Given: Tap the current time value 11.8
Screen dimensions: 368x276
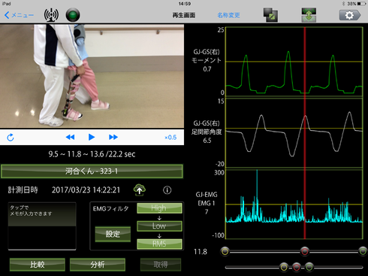Looking at the screenshot, I should coord(201,252).
